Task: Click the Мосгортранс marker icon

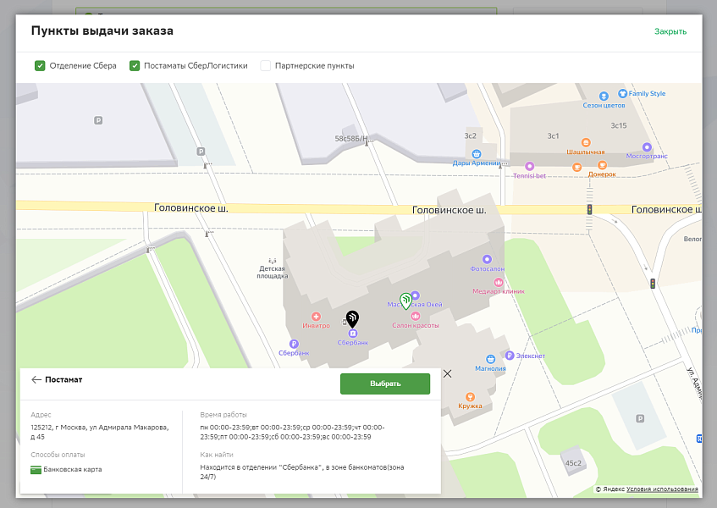Action: pyautogui.click(x=647, y=146)
